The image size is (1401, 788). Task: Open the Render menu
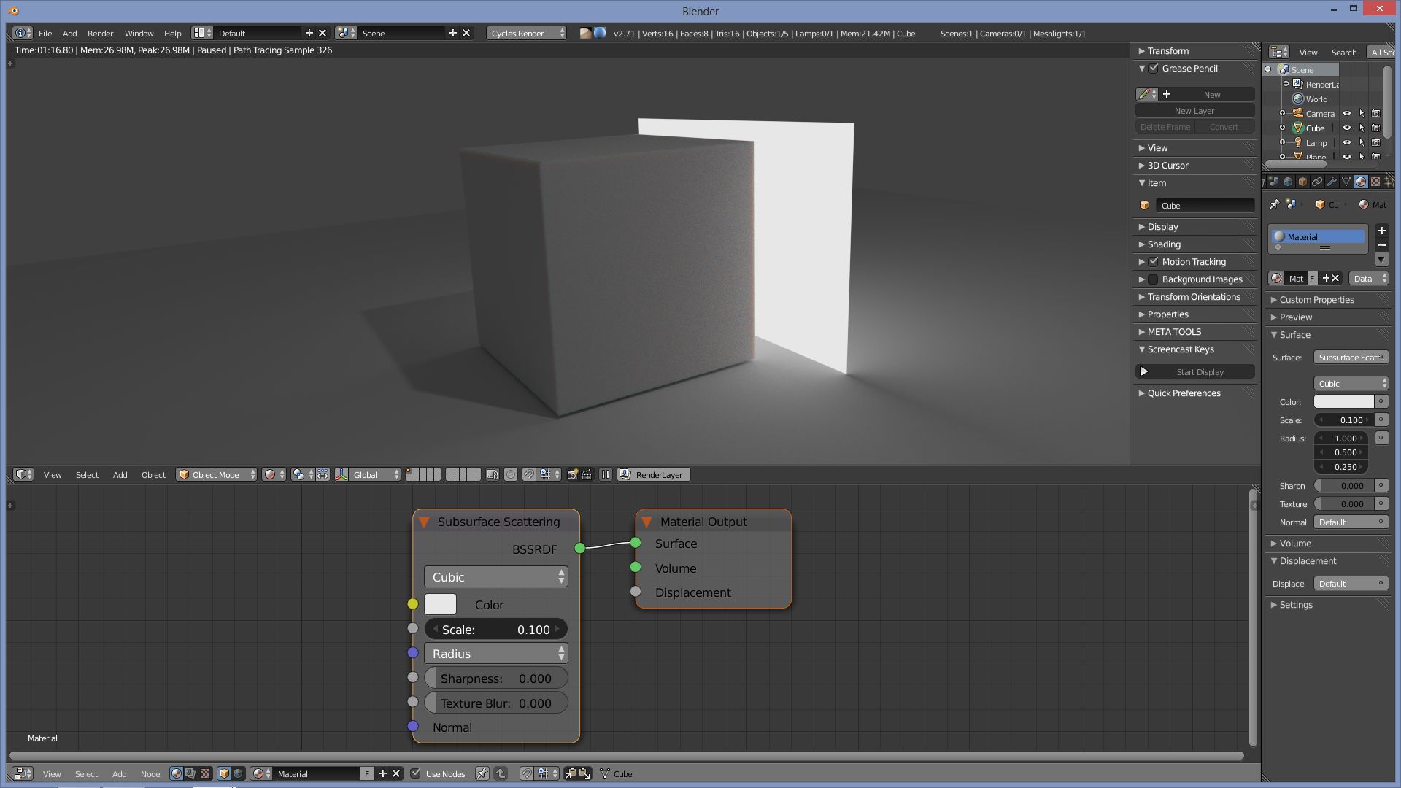point(100,33)
